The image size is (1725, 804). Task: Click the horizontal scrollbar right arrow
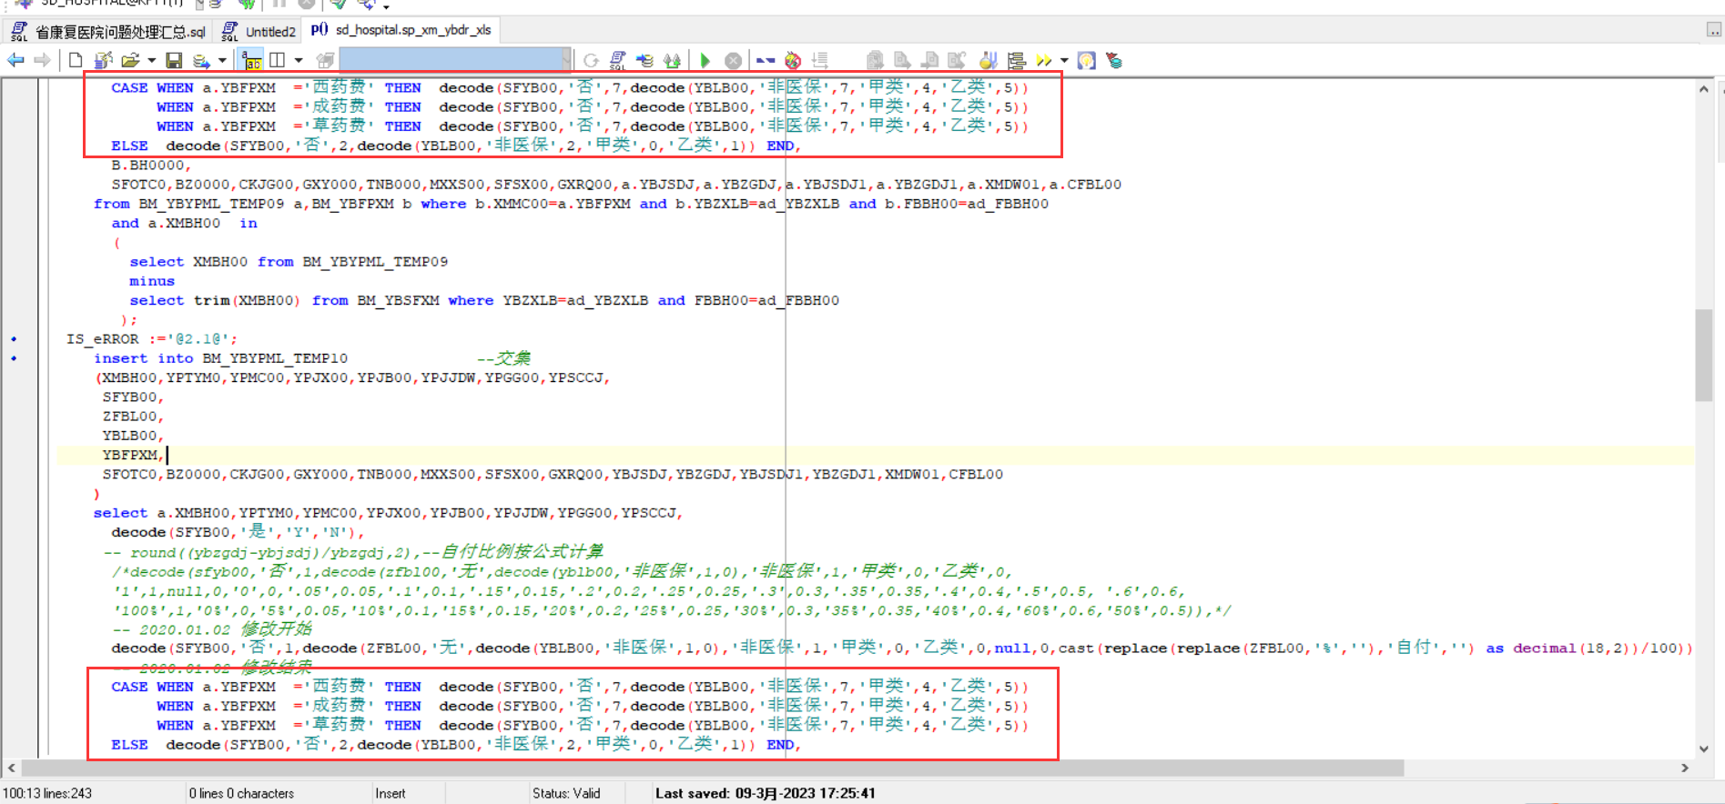(x=1684, y=769)
